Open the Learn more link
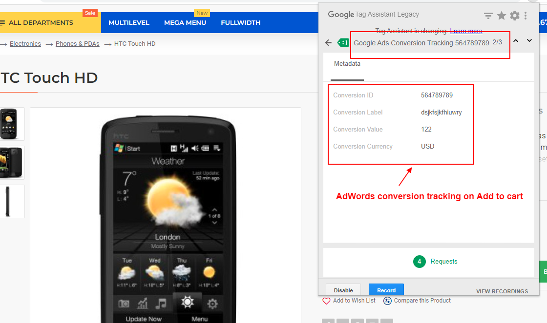The width and height of the screenshot is (547, 323). pos(465,31)
